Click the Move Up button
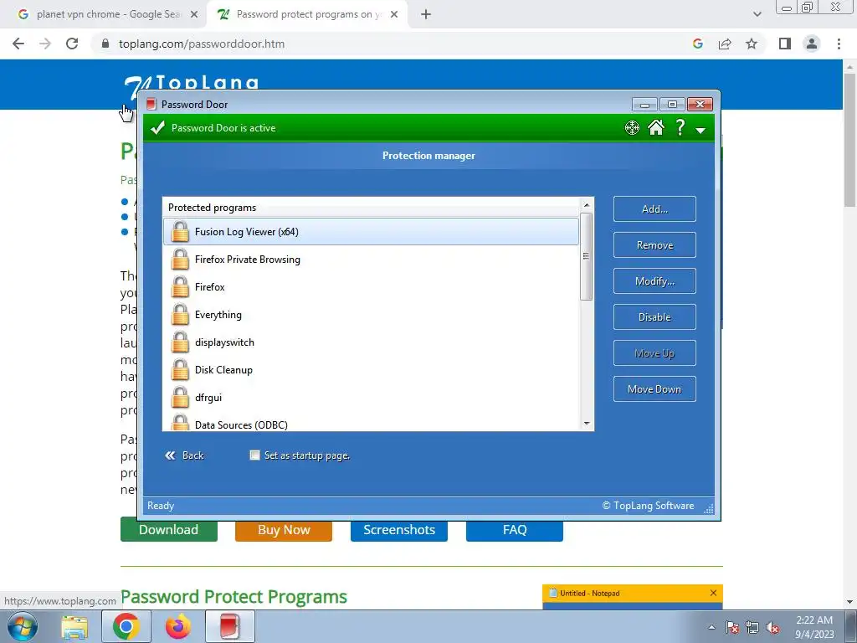Screen dimensions: 857x643 click(x=654, y=353)
